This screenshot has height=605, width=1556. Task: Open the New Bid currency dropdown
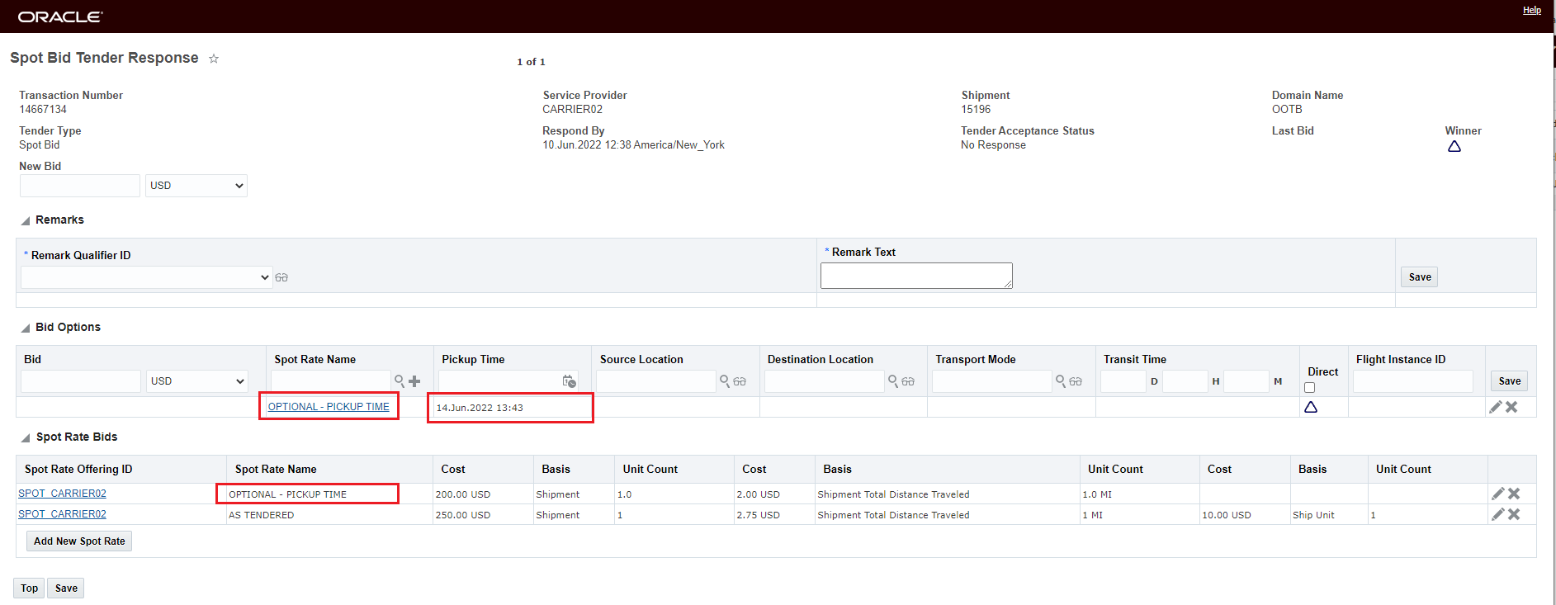coord(196,186)
